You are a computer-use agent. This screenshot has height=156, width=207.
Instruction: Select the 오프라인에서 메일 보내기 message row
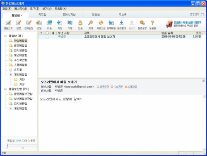[120, 37]
